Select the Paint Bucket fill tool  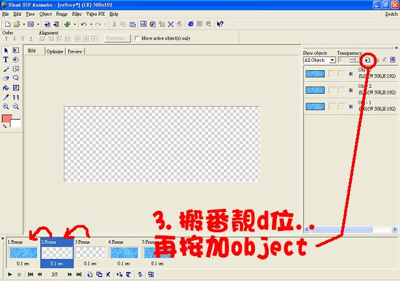[6, 88]
